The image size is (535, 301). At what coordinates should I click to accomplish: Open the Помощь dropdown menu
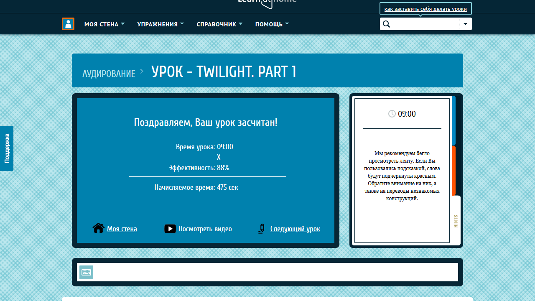pyautogui.click(x=272, y=24)
